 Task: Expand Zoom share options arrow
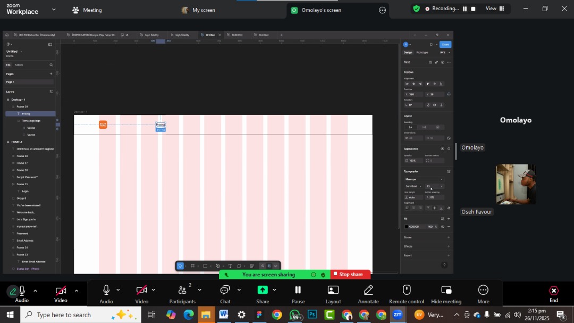point(274,290)
